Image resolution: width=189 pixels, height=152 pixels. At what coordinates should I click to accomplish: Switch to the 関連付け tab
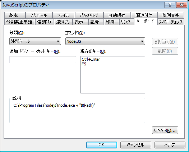pos(144,15)
